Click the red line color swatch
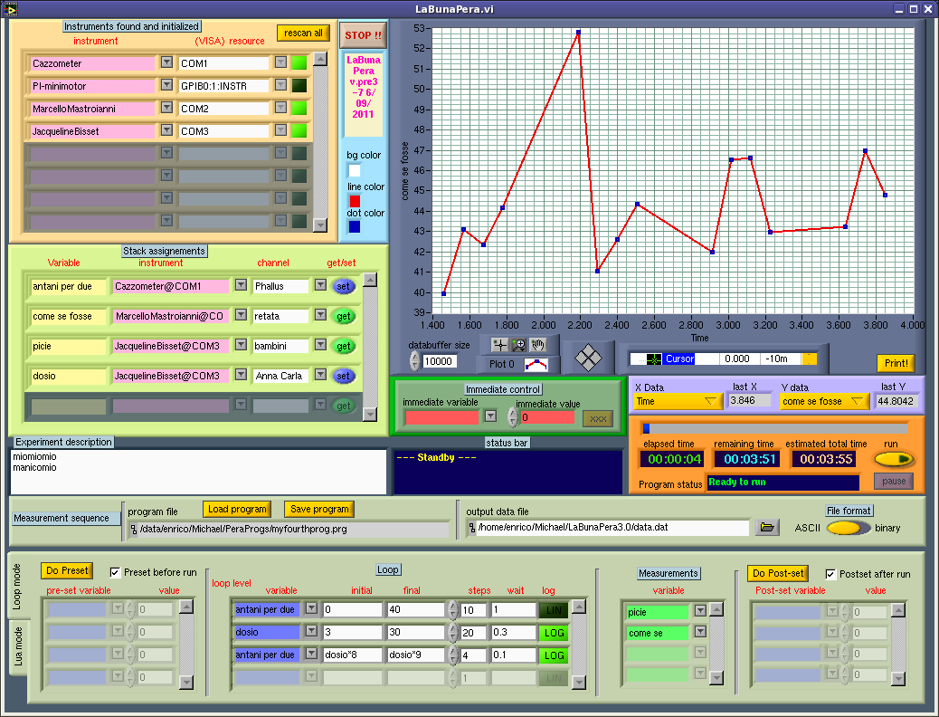The width and height of the screenshot is (939, 717). point(355,201)
